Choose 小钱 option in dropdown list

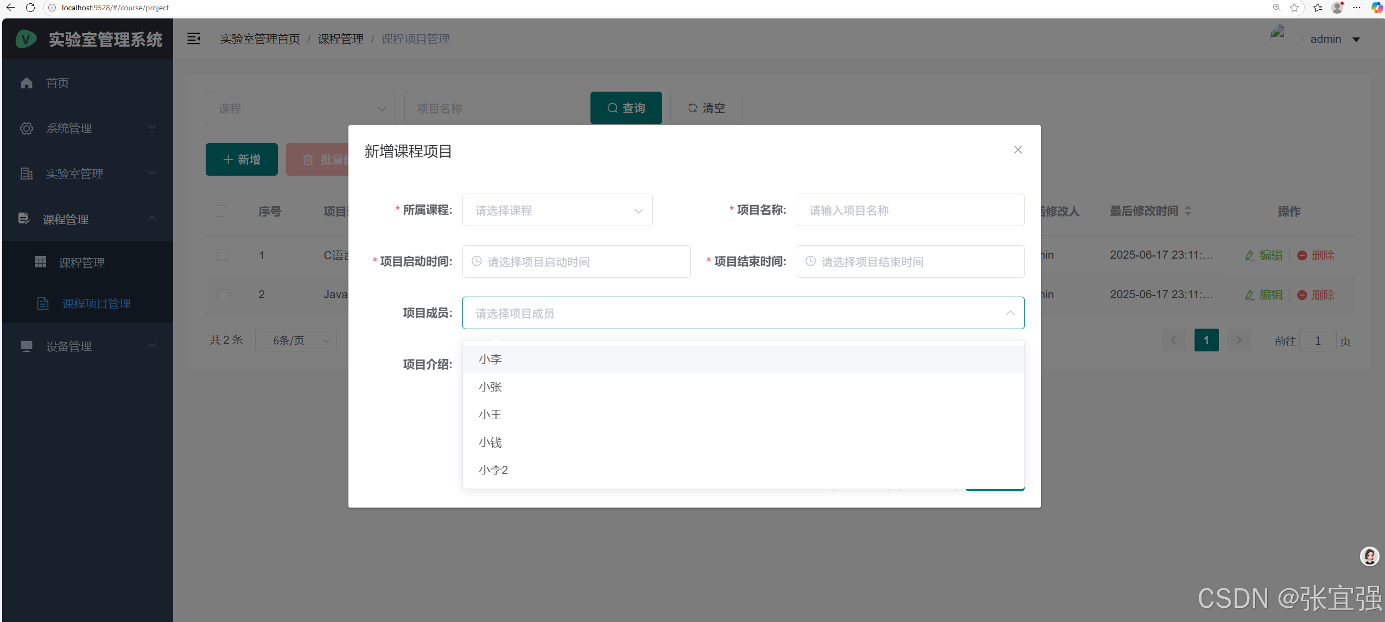click(490, 443)
